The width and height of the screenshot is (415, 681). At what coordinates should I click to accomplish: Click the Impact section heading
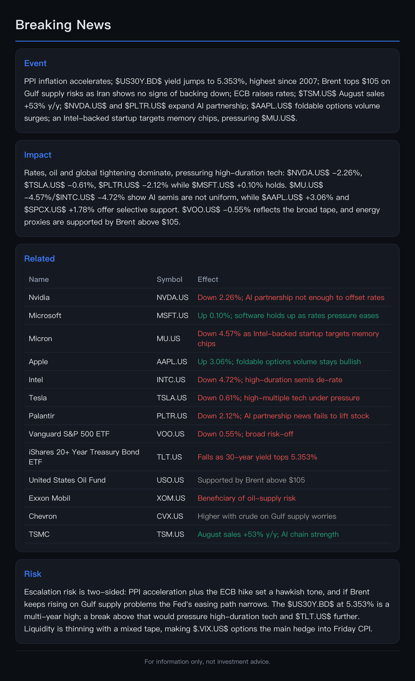point(38,155)
